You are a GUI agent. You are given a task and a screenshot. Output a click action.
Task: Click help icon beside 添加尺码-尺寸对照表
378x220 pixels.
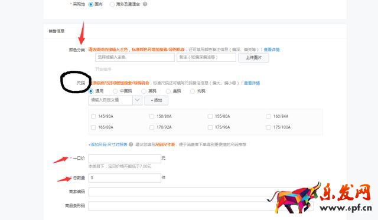(131, 145)
